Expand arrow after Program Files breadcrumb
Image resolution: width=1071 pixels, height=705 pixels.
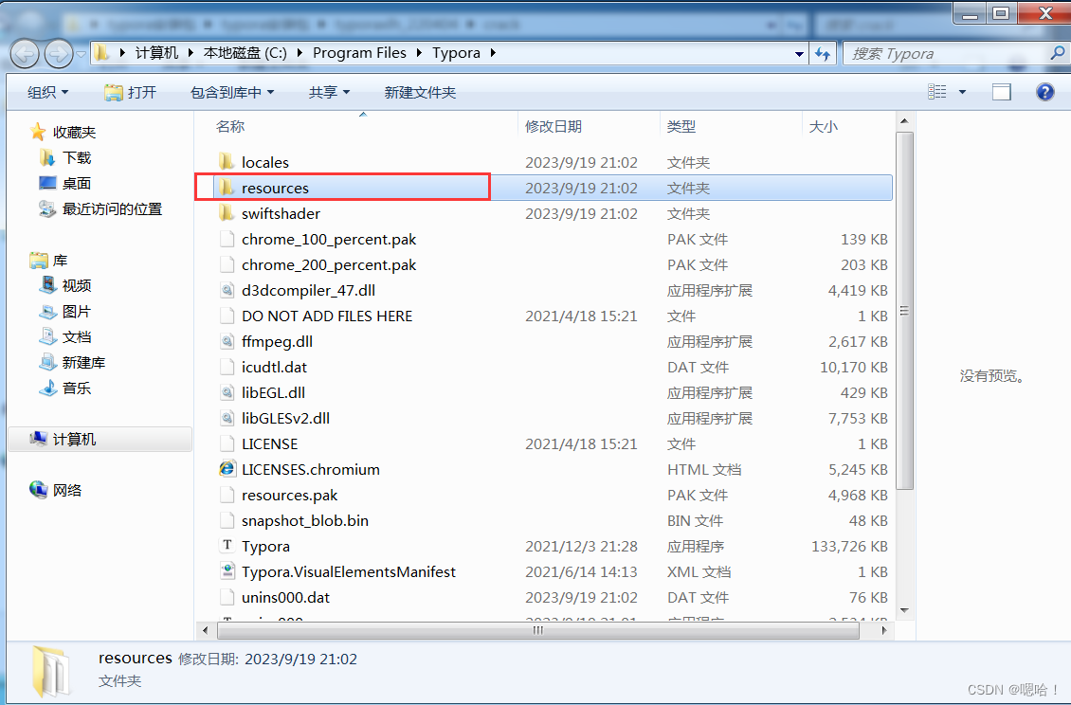point(418,53)
